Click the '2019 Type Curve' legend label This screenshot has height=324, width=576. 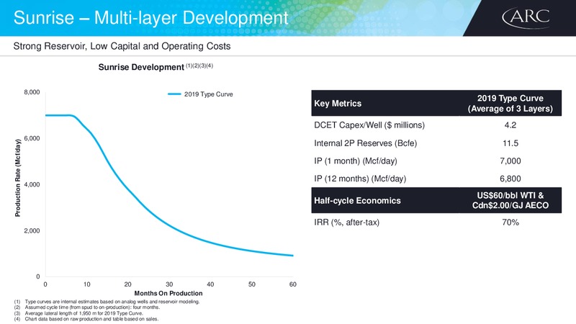208,94
